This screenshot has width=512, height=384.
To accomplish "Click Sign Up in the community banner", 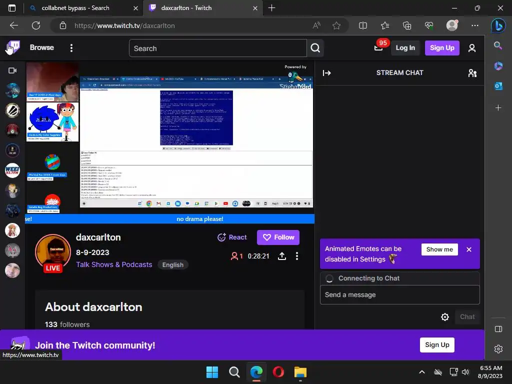I will point(437,345).
